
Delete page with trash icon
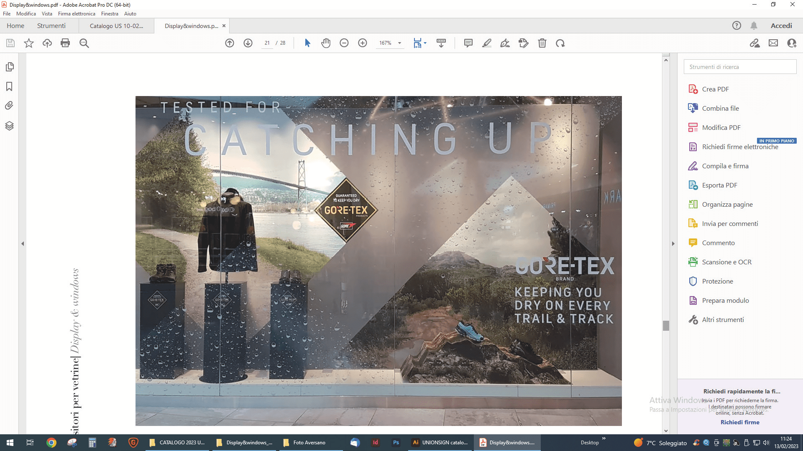542,43
